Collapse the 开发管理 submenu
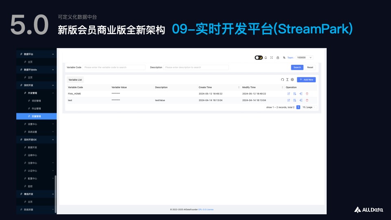Screen dimensions: 391x220 coord(36,93)
